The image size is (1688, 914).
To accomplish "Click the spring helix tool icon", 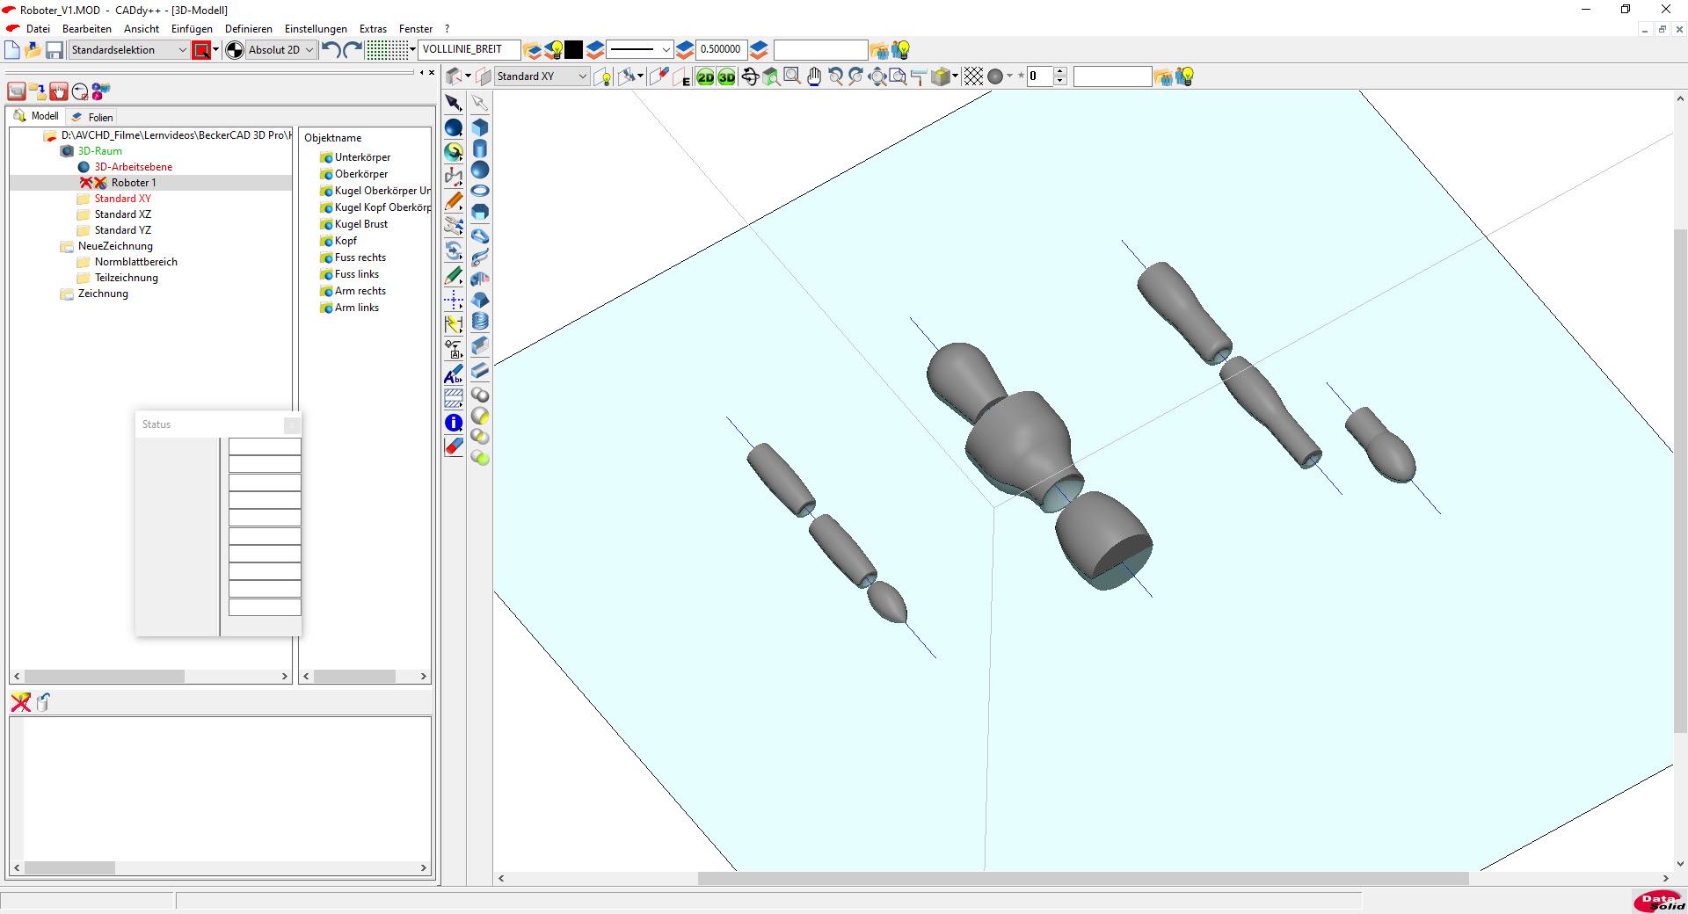I will coord(480,322).
